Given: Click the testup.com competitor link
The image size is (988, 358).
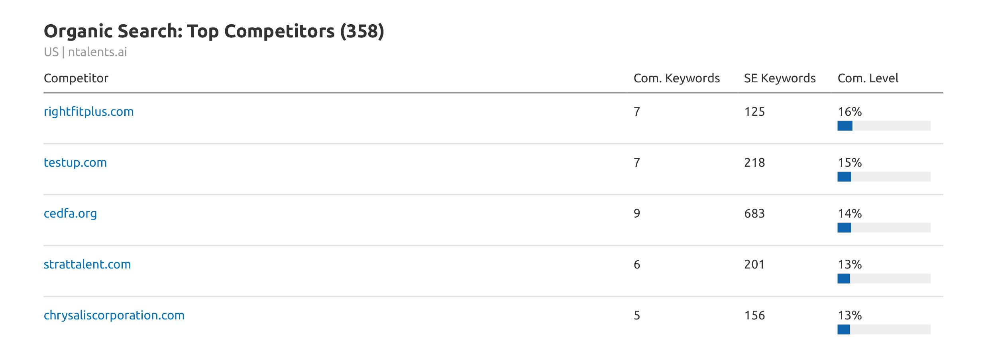Looking at the screenshot, I should (75, 163).
